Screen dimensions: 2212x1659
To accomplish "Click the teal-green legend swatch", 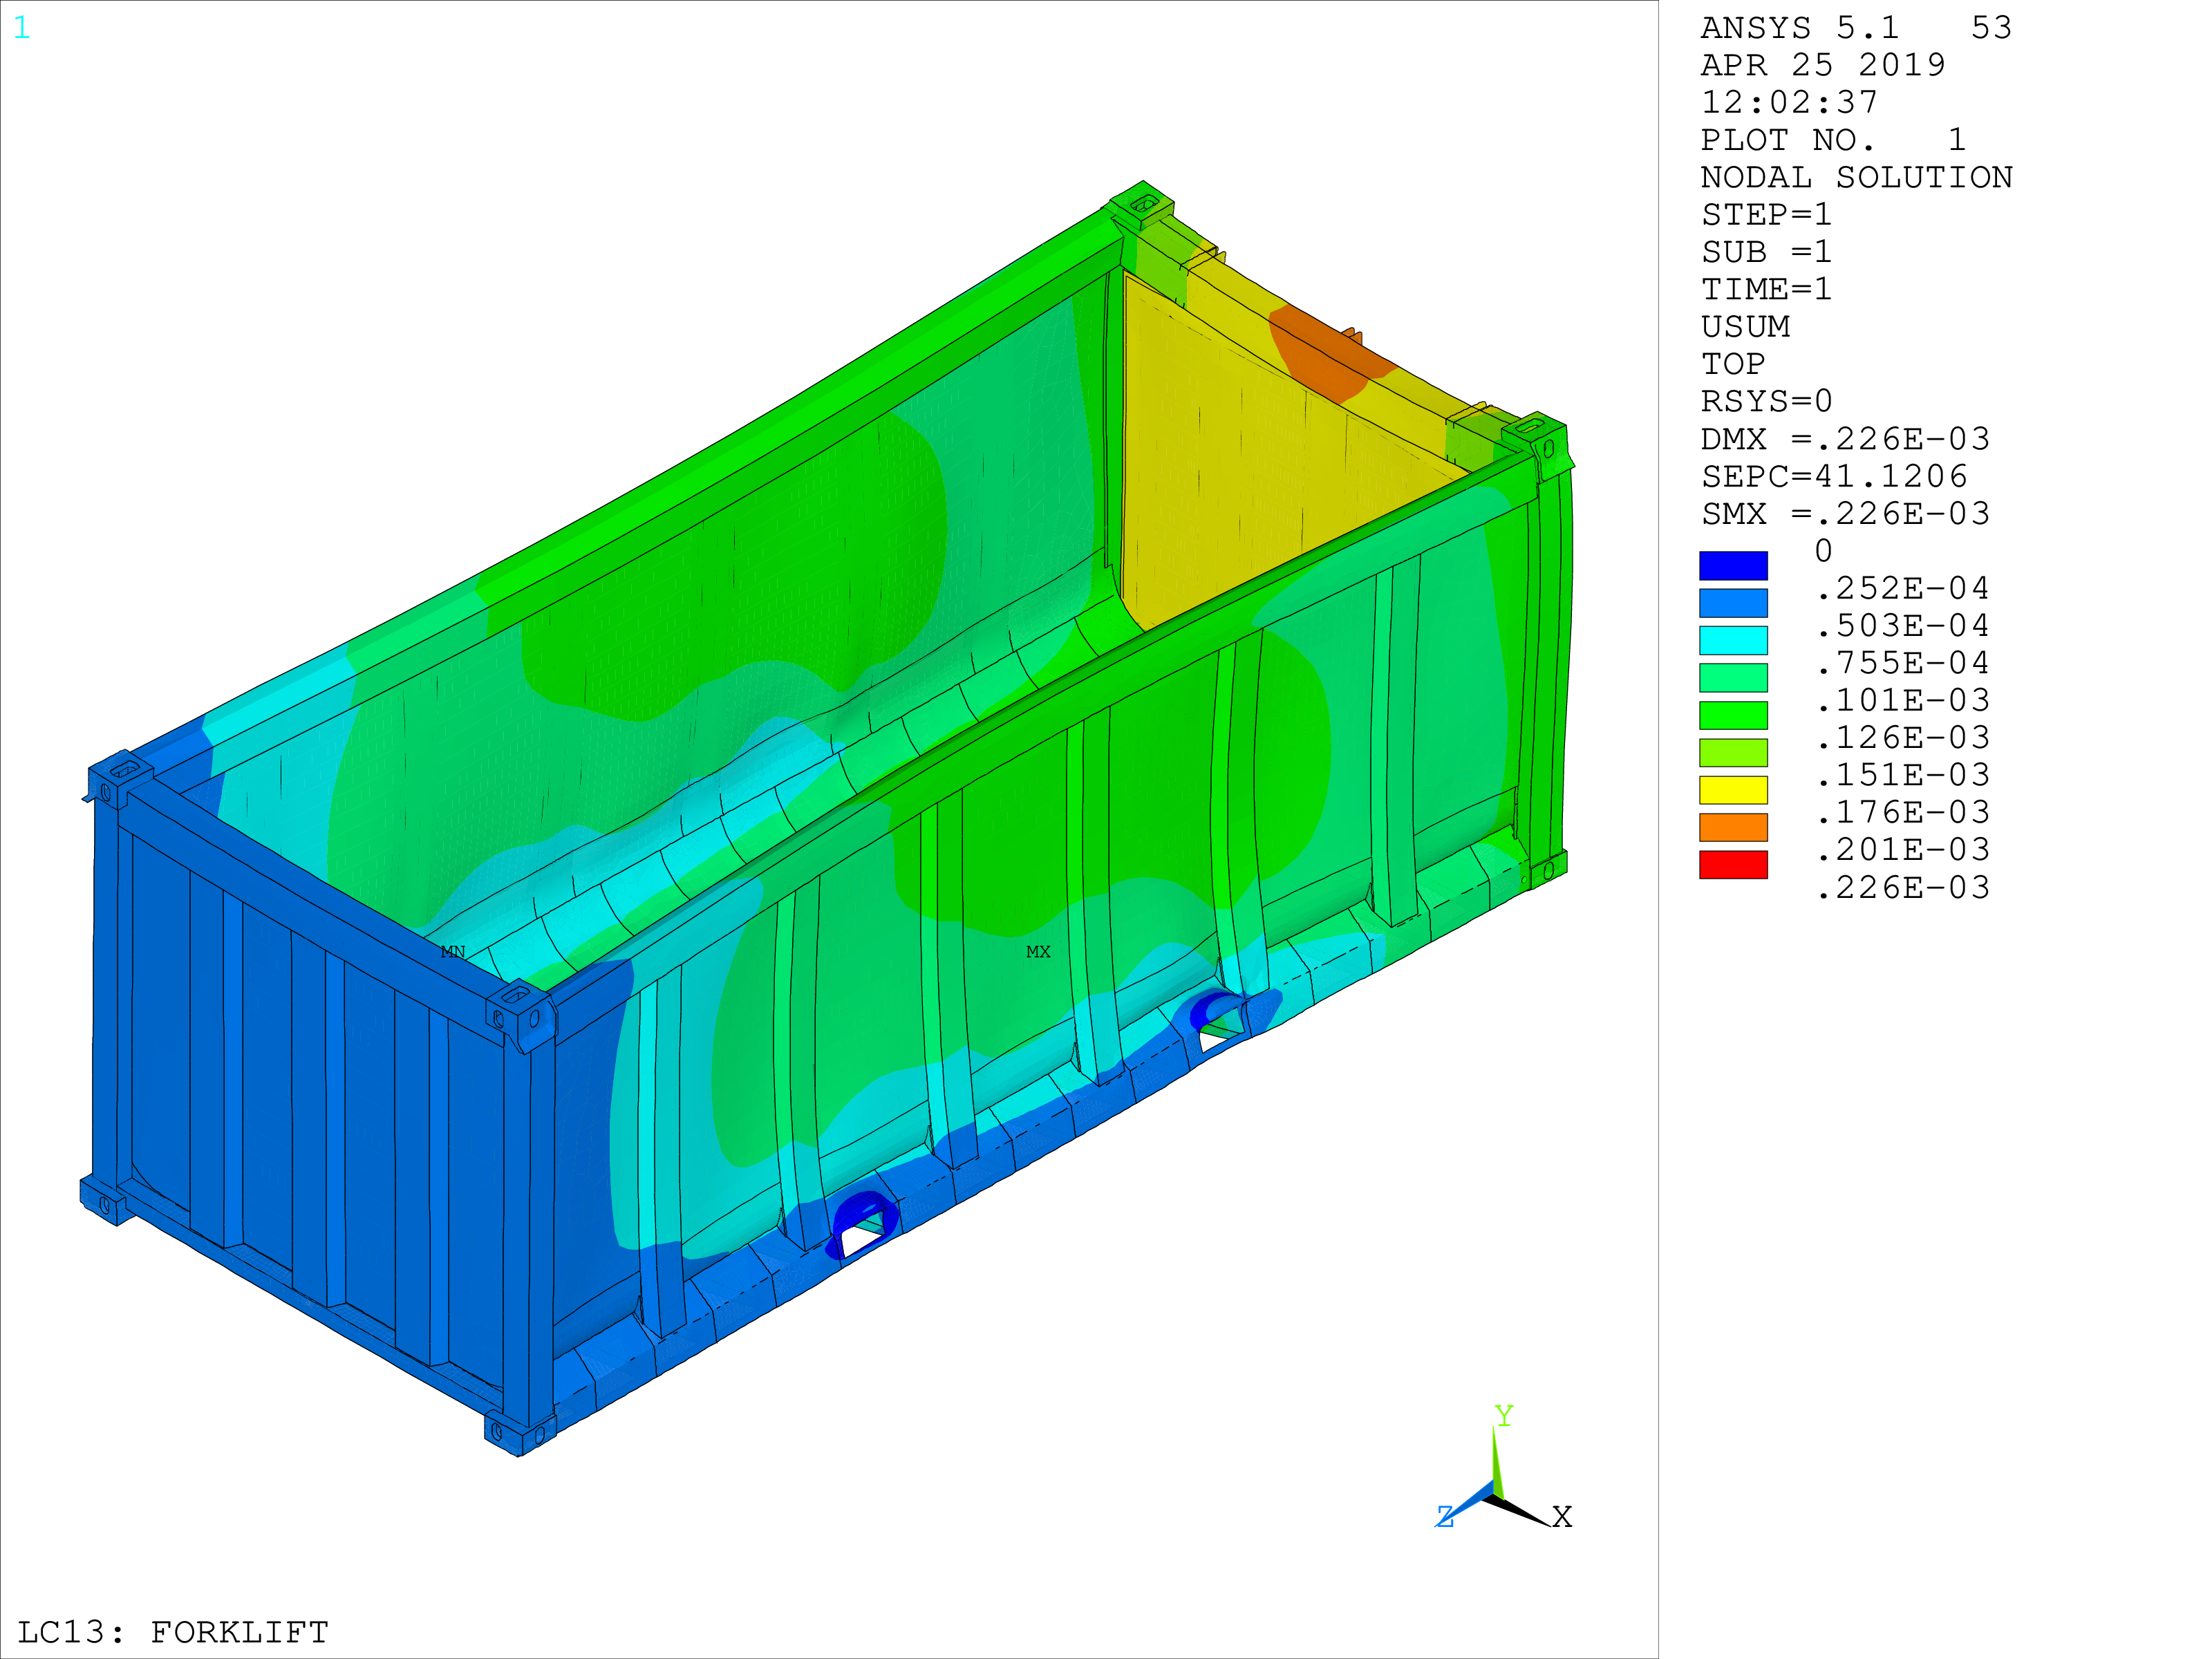I will [1733, 678].
